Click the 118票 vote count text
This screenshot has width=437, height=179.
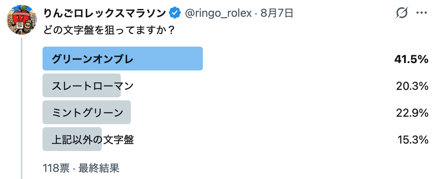pos(56,168)
